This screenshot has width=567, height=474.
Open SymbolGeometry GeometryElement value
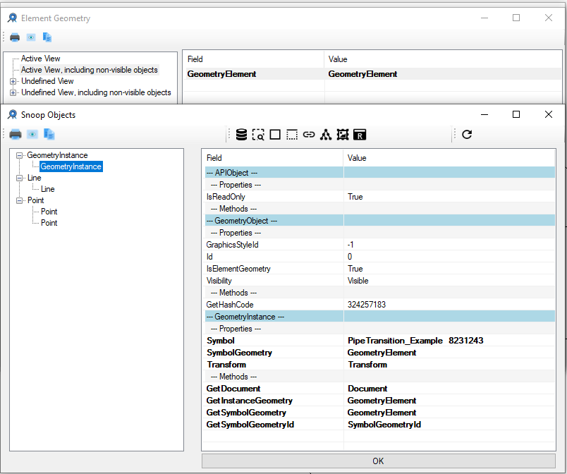(382, 353)
